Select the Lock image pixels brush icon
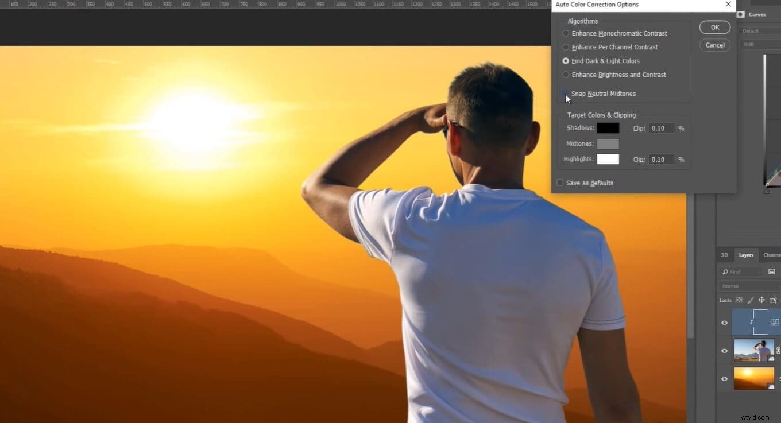 pos(750,300)
